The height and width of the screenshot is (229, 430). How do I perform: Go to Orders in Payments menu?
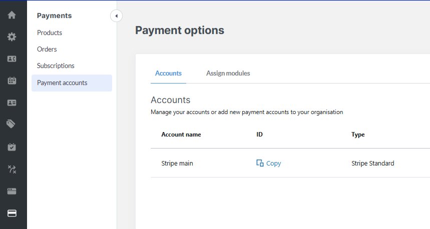(x=47, y=49)
